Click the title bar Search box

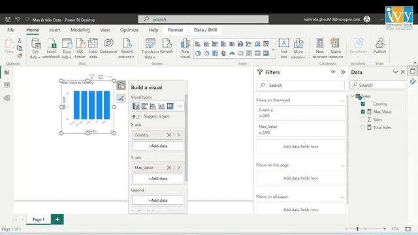203,19
